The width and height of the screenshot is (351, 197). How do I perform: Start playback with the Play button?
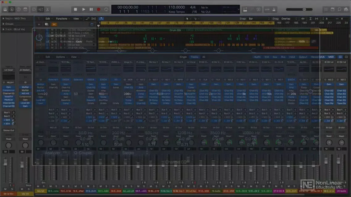pos(83,9)
